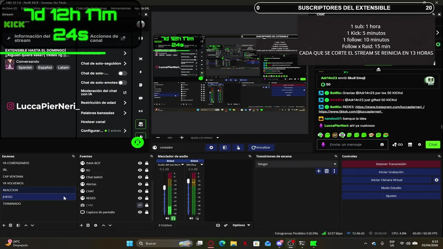Open transition options three-dot menu
443x249 pixels.
pyautogui.click(x=334, y=171)
